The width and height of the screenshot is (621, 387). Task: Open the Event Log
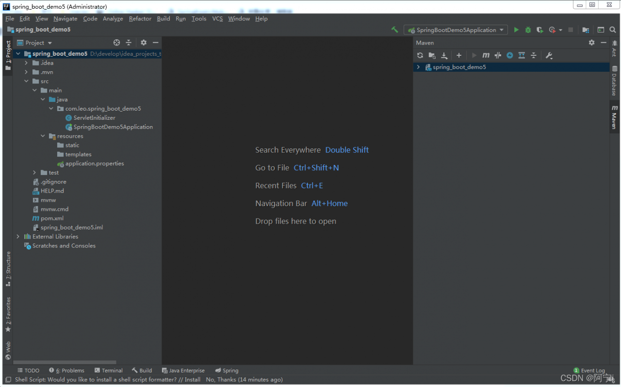pos(589,371)
